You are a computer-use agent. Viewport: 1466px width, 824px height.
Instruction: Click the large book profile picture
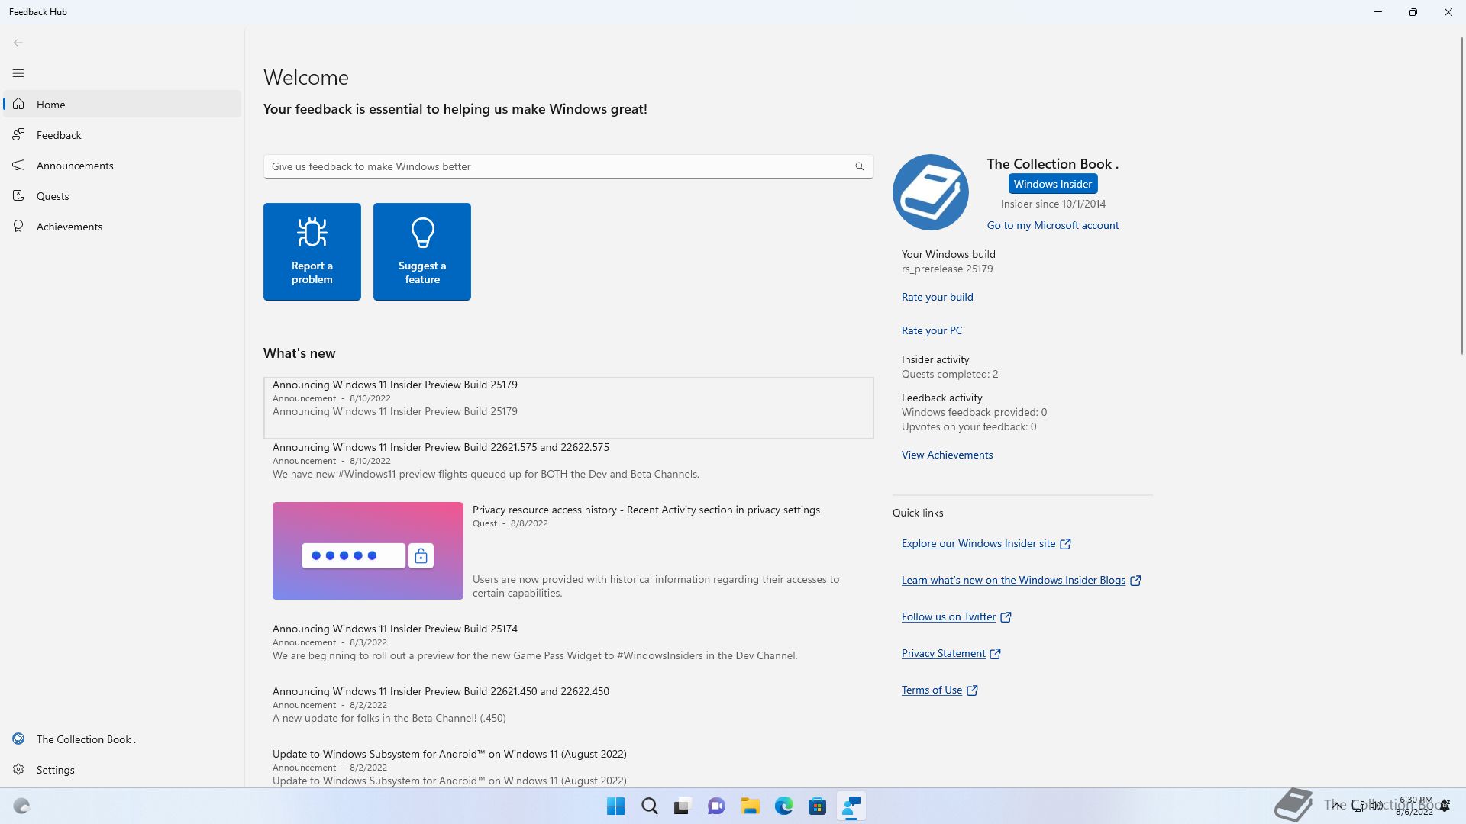[930, 192]
